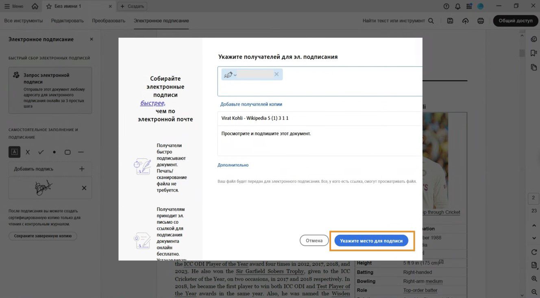Switch to the 'Редактировать' tab
The height and width of the screenshot is (298, 540).
[x=67, y=21]
